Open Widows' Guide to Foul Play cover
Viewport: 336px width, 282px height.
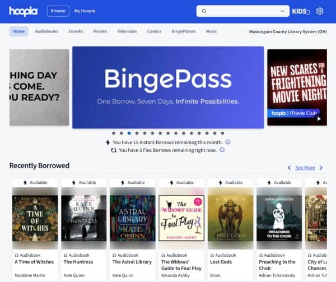[x=181, y=218]
